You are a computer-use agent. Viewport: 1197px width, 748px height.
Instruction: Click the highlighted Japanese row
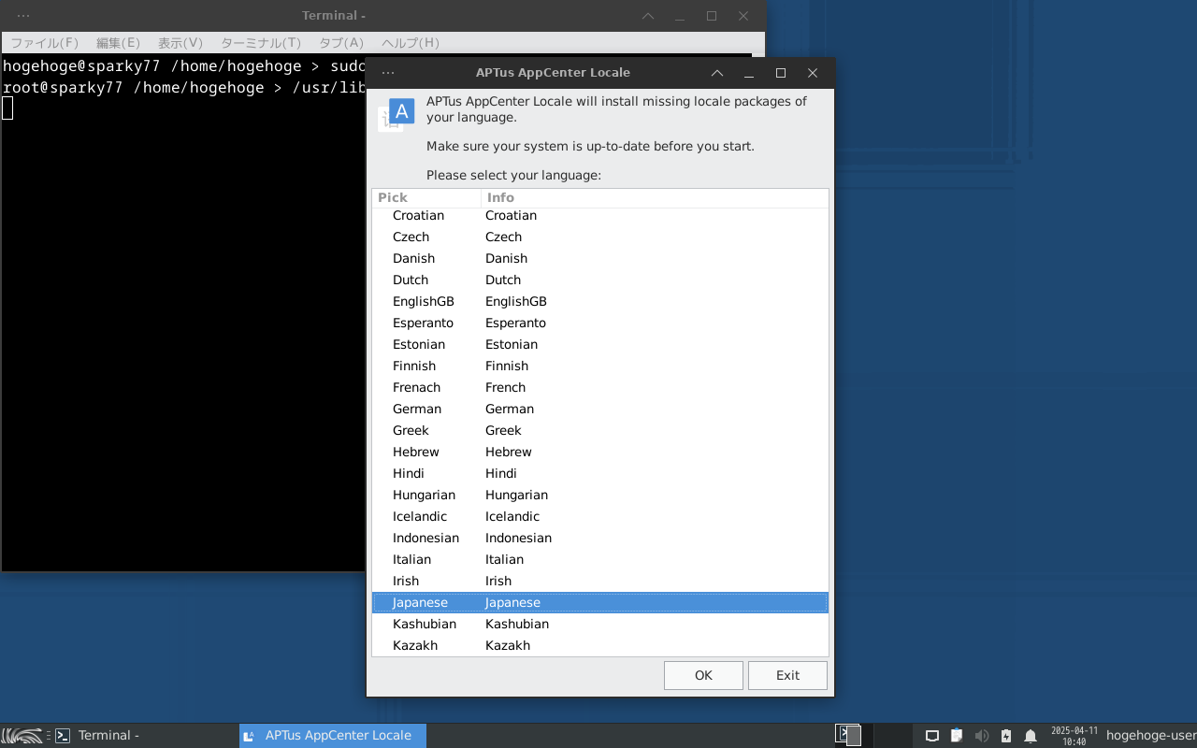coord(600,602)
